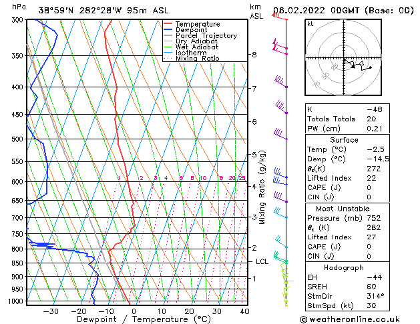The width and height of the screenshot is (420, 324).
Task: Click the Parcel Trajectory legend label
Action: (x=206, y=36)
